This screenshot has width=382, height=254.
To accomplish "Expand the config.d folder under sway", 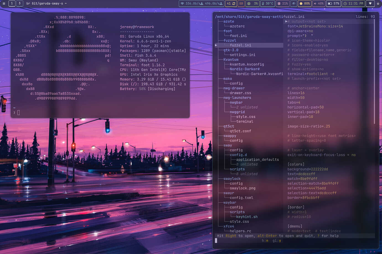I will (x=238, y=155).
